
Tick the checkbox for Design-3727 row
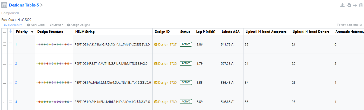coord(4,44)
